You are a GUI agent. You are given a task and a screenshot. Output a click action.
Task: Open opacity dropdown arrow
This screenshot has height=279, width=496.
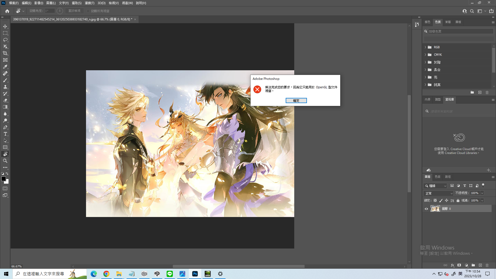pyautogui.click(x=482, y=193)
